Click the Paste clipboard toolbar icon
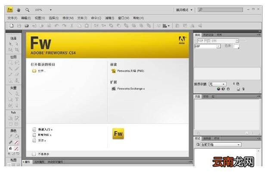 click(x=87, y=26)
